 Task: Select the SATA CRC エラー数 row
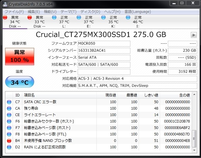[x=98, y=102]
